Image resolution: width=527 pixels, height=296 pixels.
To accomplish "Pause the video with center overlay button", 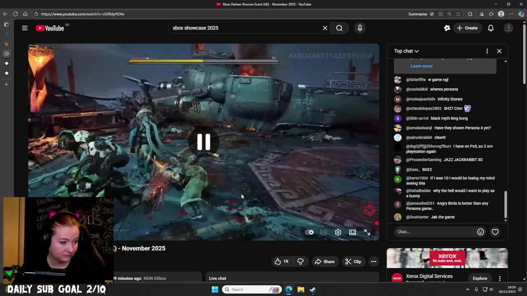I will (x=203, y=142).
